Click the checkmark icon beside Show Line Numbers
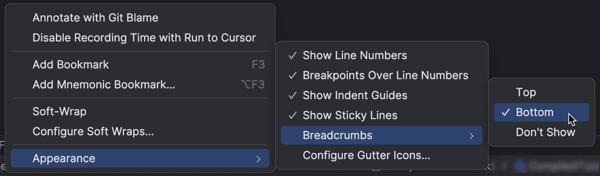Screen dimensions: 600x176 click(x=293, y=55)
